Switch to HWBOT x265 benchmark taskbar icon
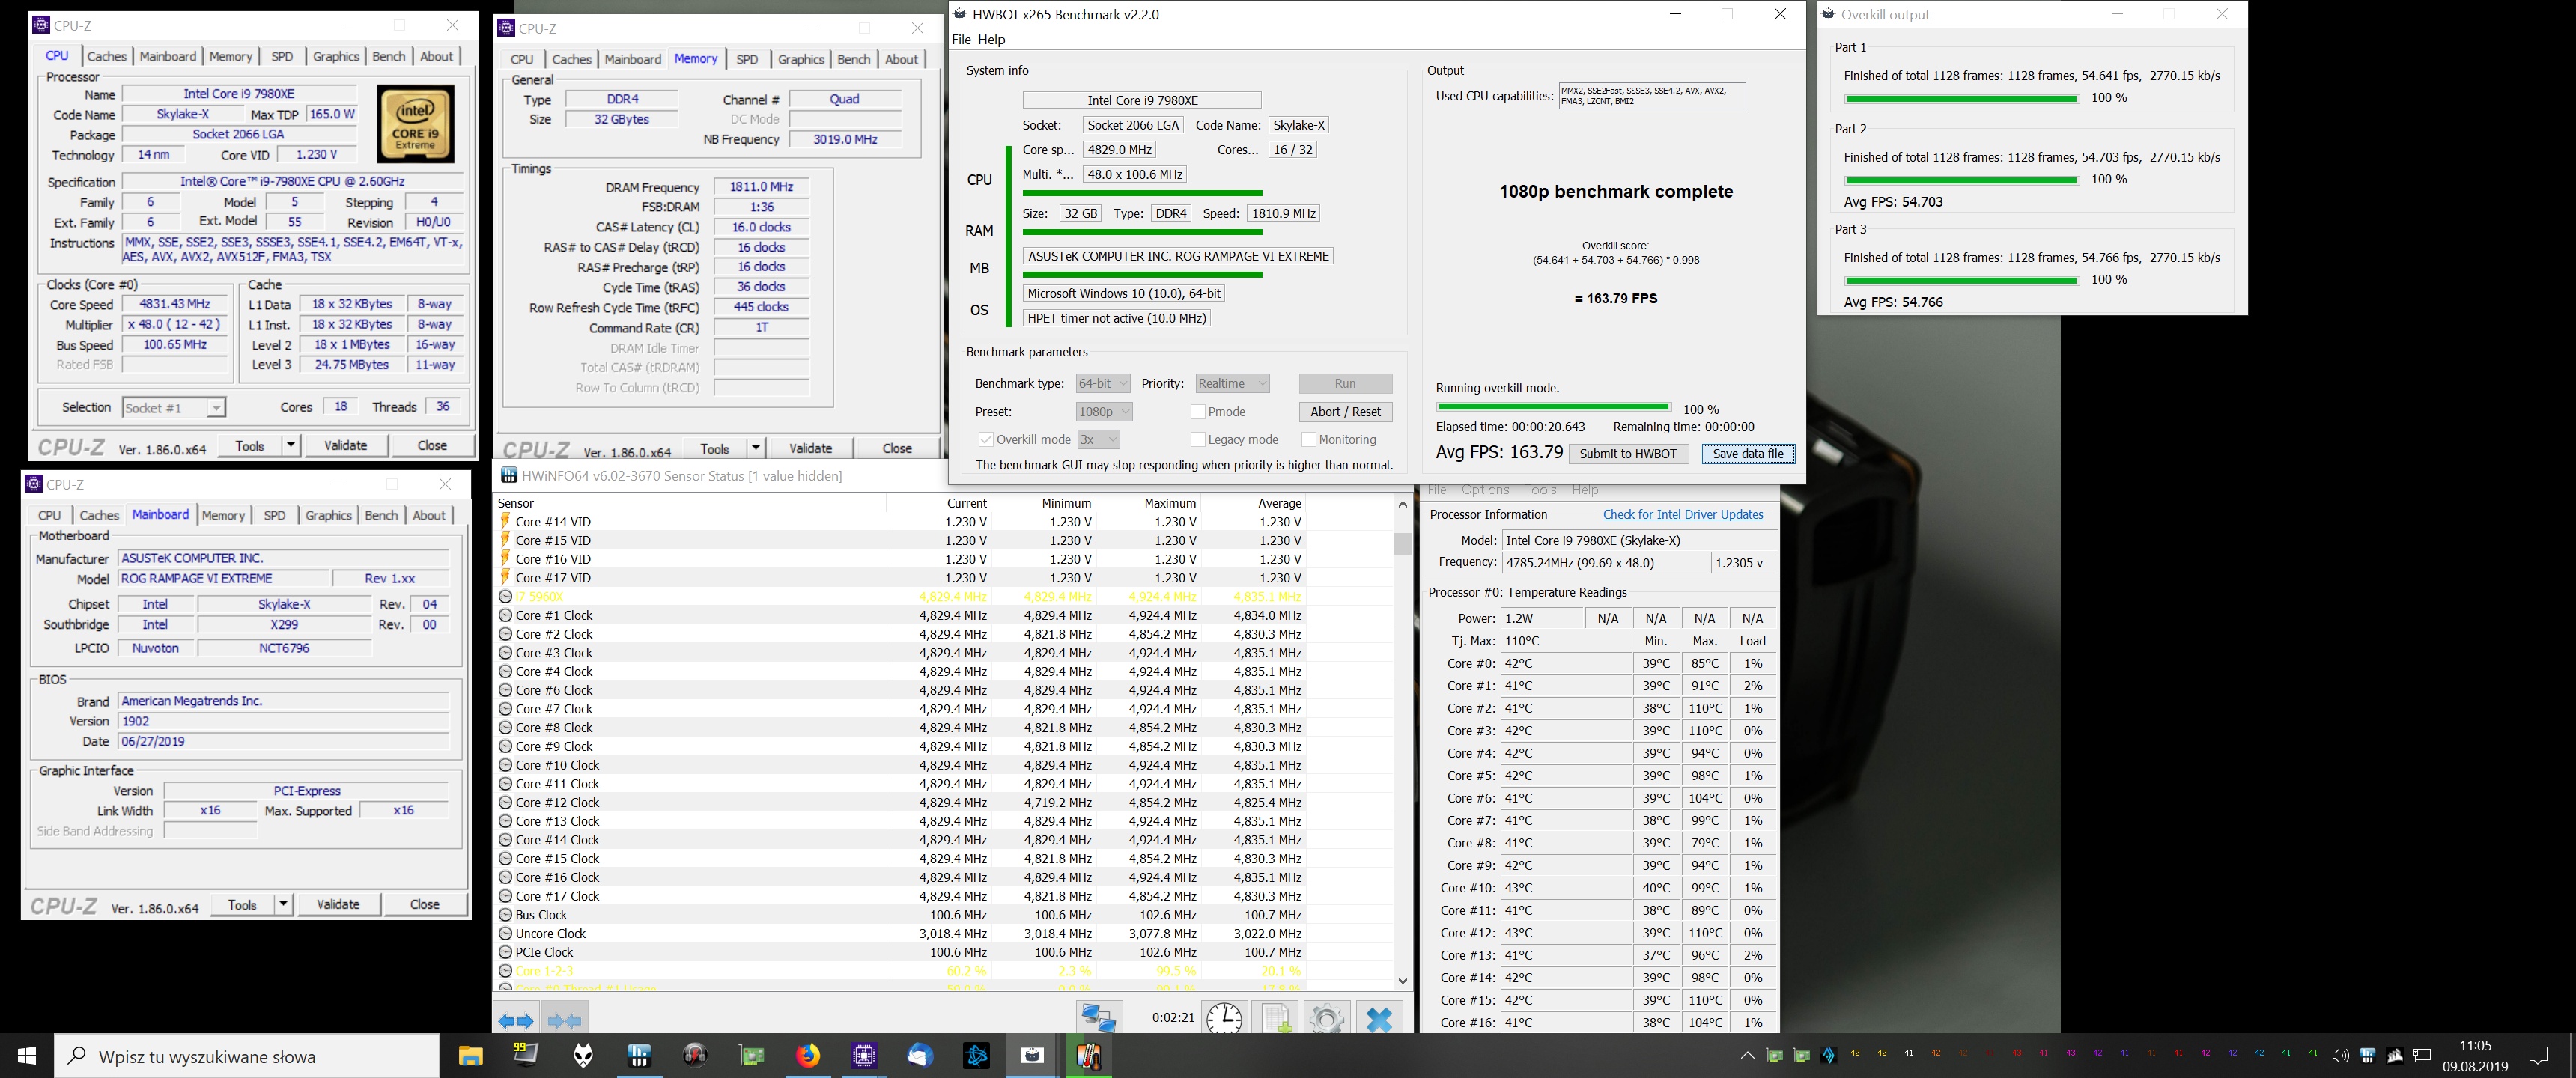 (x=1032, y=1056)
